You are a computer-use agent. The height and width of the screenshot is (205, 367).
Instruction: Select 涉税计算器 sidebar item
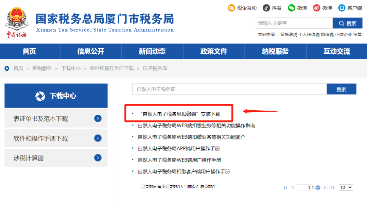[x=56, y=158]
